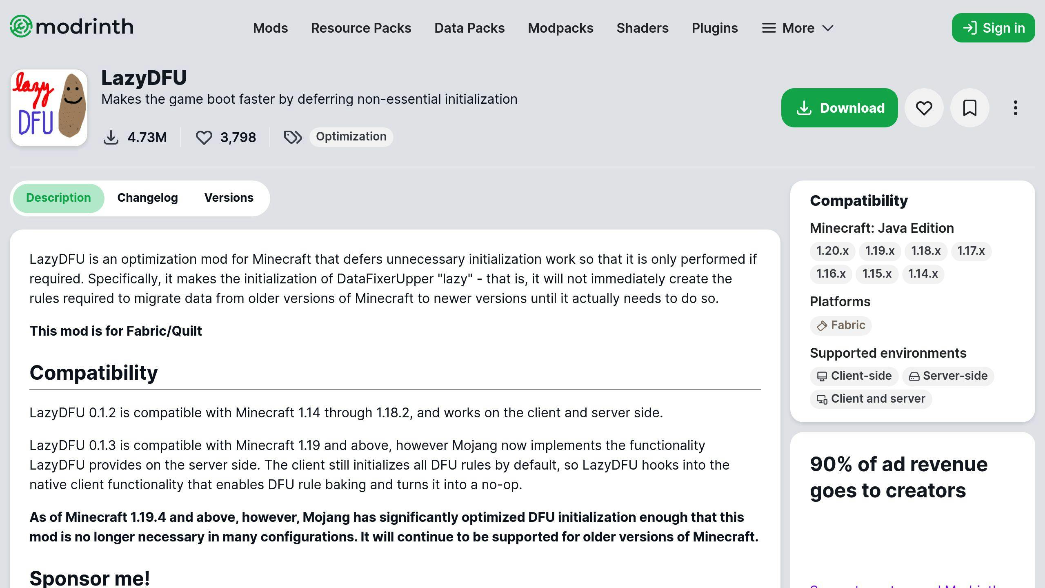Click the Client-side environment tag
Viewport: 1045px width, 588px height.
(854, 376)
